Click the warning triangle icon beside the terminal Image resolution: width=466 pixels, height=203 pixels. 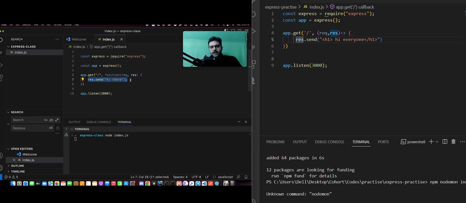point(66,135)
